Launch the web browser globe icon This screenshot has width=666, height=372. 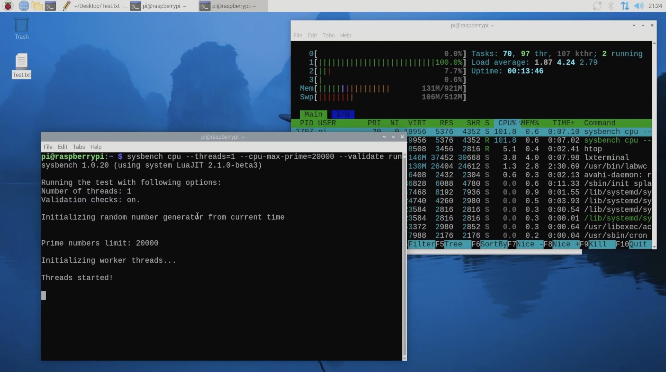click(x=24, y=6)
